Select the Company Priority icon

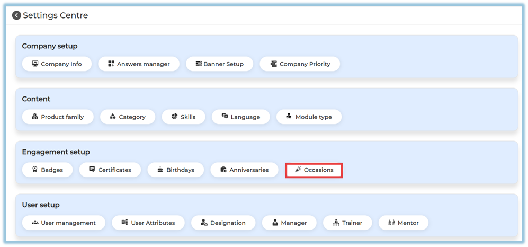click(273, 64)
